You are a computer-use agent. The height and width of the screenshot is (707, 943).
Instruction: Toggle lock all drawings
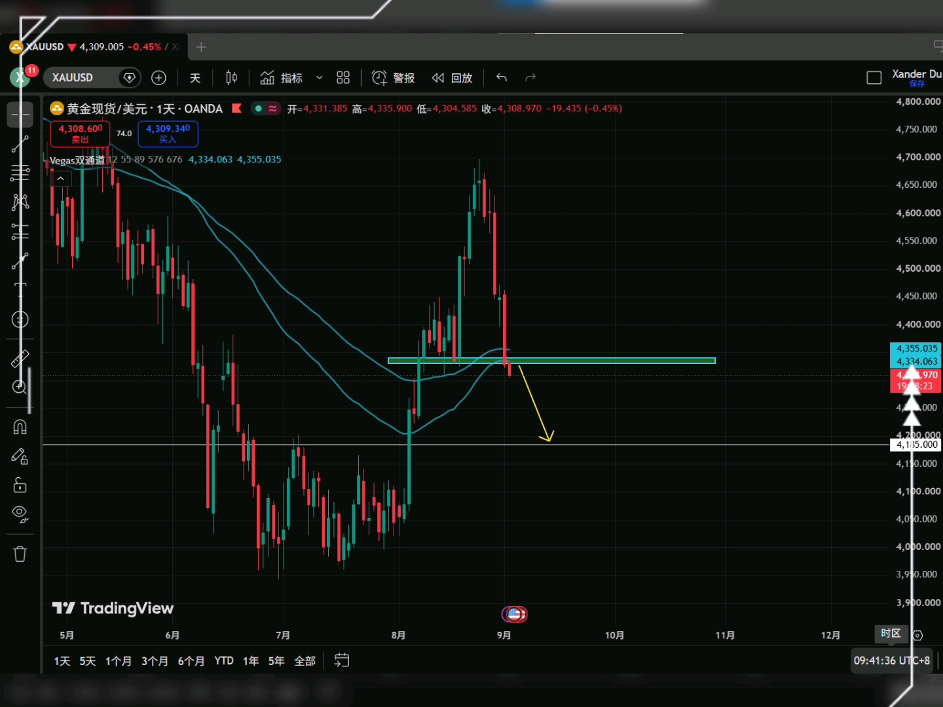(20, 485)
